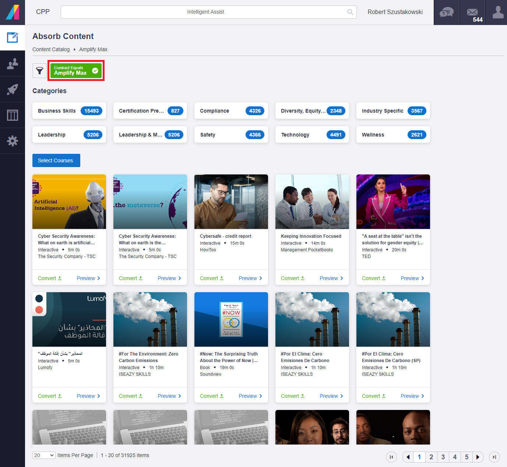The image size is (507, 467).
Task: Select the Compliance category
Action: tap(231, 111)
